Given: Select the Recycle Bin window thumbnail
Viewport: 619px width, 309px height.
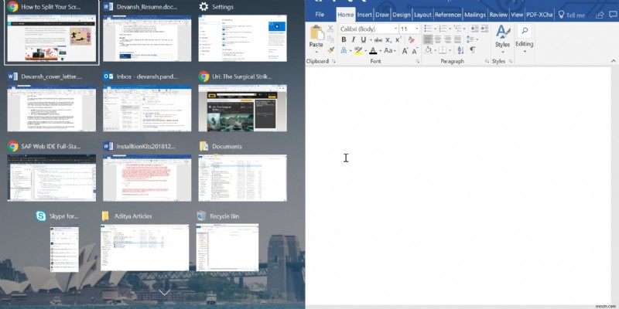Looking at the screenshot, I should point(227,247).
